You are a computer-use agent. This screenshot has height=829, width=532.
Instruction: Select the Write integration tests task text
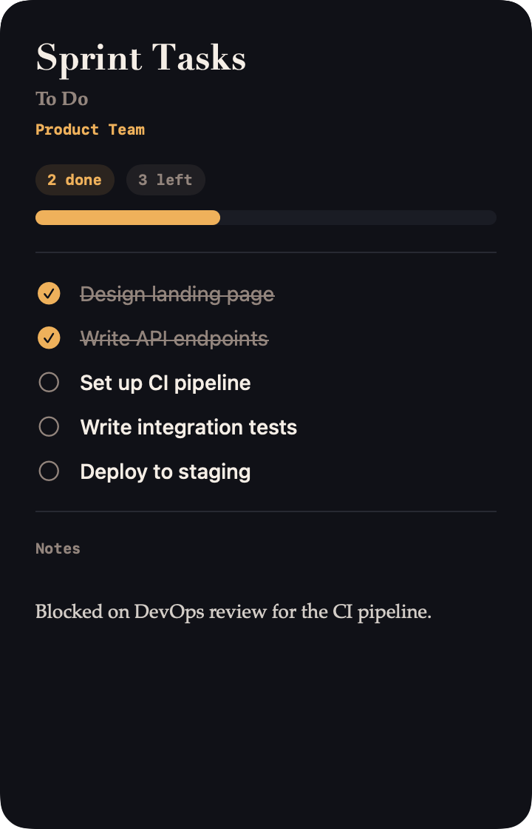coord(188,426)
